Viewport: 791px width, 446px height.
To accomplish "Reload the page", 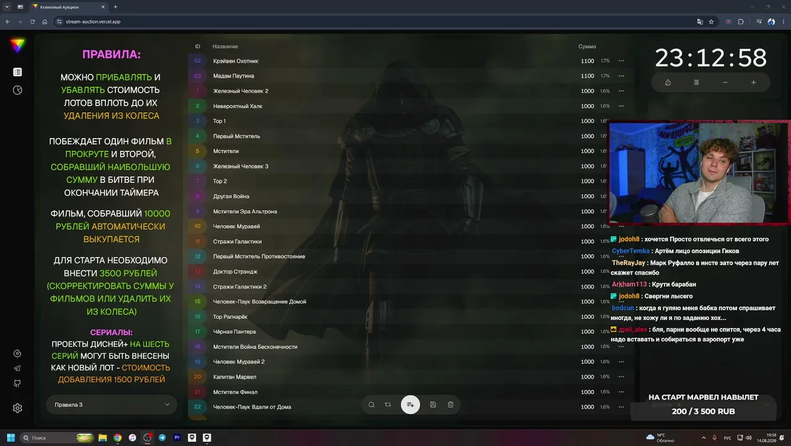I will pyautogui.click(x=32, y=22).
